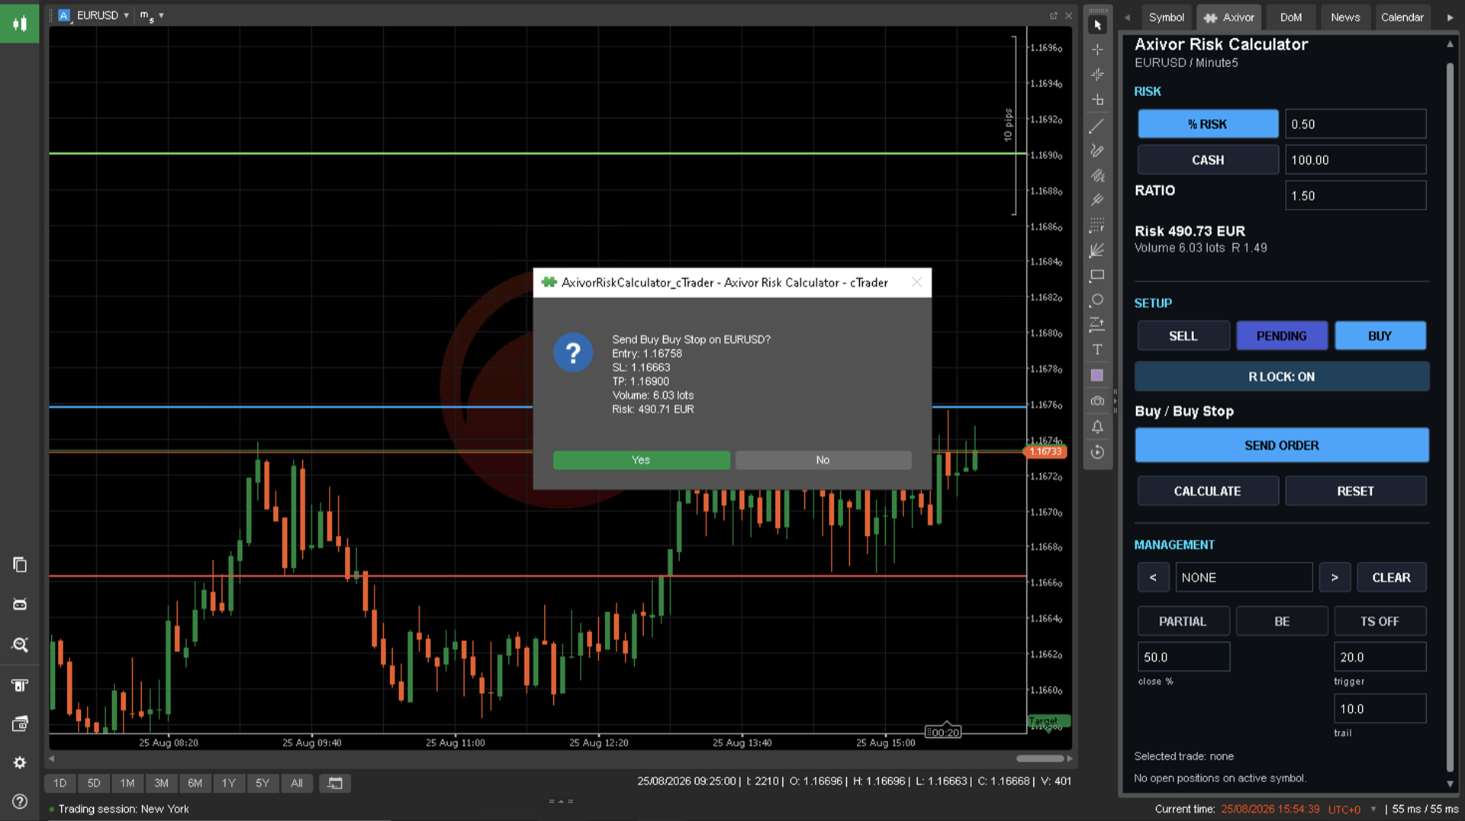Open the ATM deposit icon in sidebar

[x=20, y=685]
